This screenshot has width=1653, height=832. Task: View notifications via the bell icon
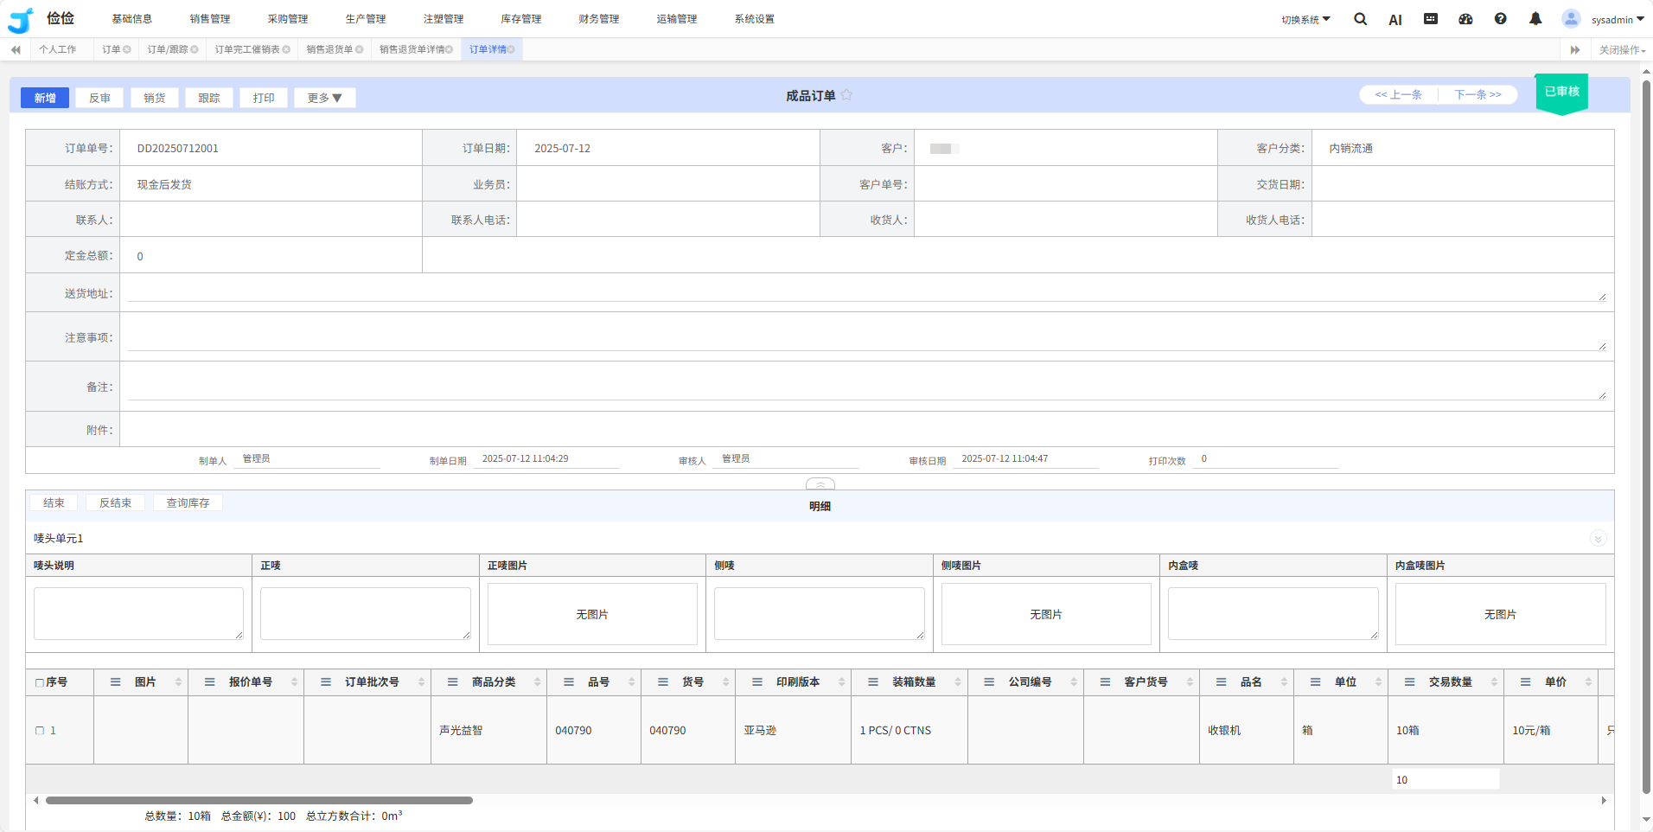coord(1535,19)
